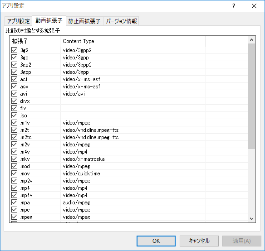The height and width of the screenshot is (251, 265).
Task: Switch to the アプリ設定 tab
Action: pyautogui.click(x=19, y=21)
